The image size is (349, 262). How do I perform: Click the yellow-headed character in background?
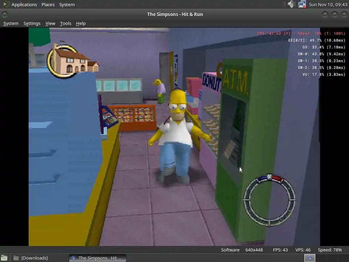[160, 91]
